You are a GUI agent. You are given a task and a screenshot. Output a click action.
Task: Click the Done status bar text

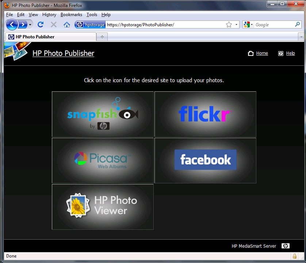coord(11,256)
